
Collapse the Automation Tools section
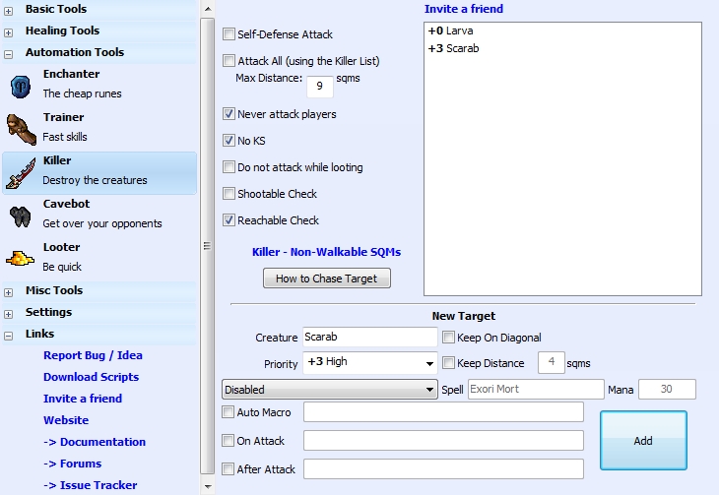pos(9,53)
